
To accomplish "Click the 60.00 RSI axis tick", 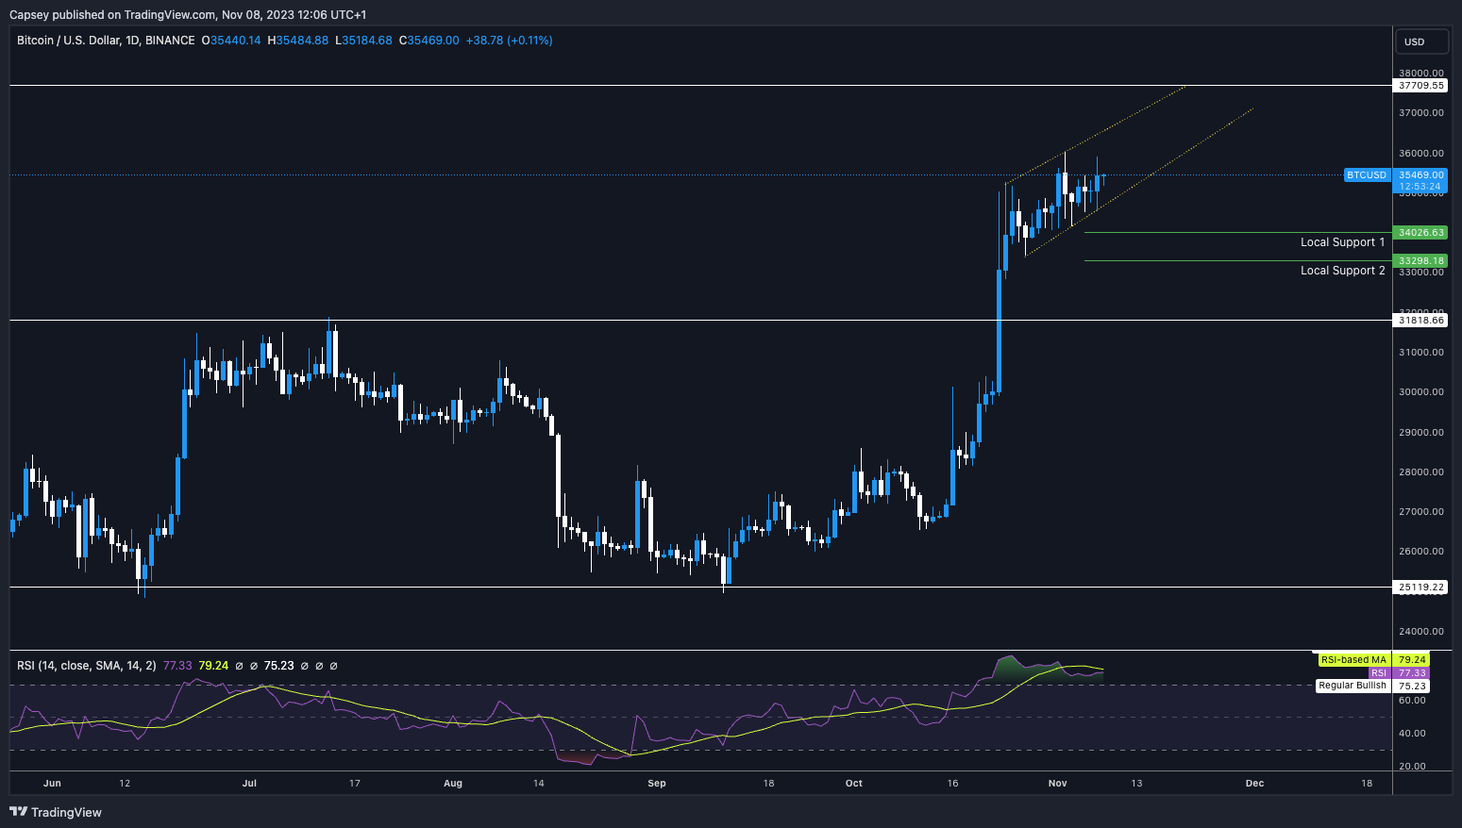I will 1412,700.
